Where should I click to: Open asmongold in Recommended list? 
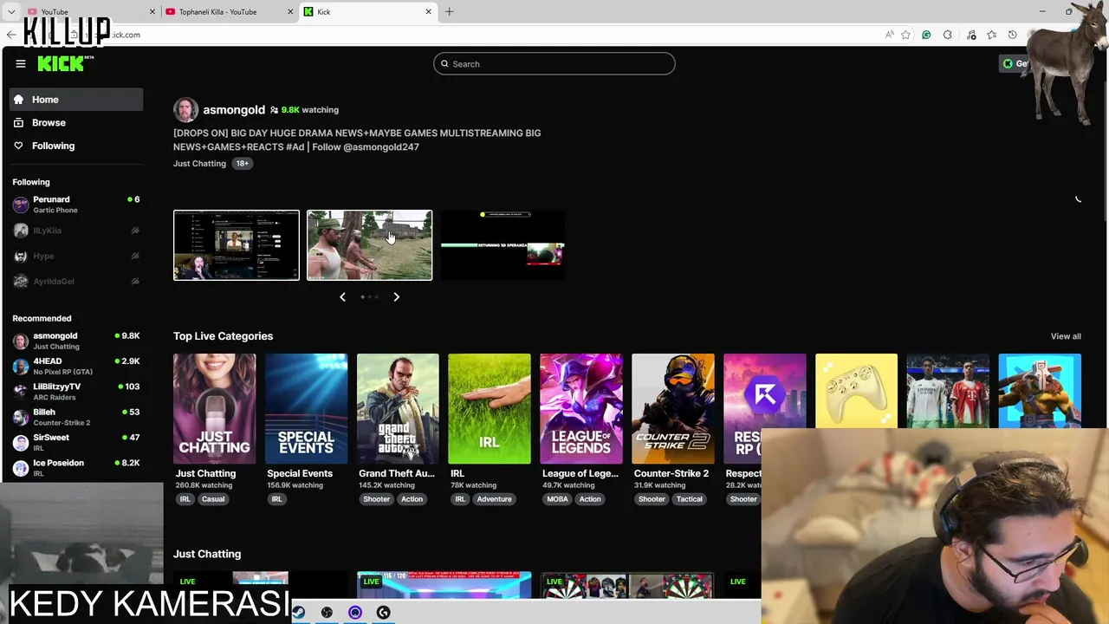(76, 341)
